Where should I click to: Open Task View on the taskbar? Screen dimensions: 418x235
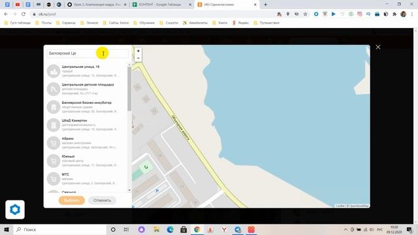click(x=126, y=230)
